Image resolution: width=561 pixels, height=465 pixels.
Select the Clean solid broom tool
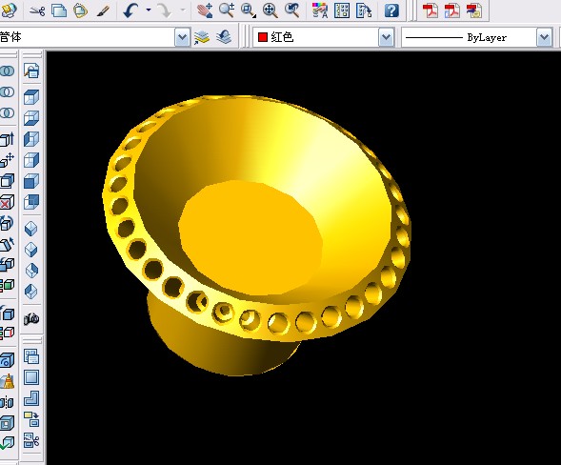(x=8, y=381)
